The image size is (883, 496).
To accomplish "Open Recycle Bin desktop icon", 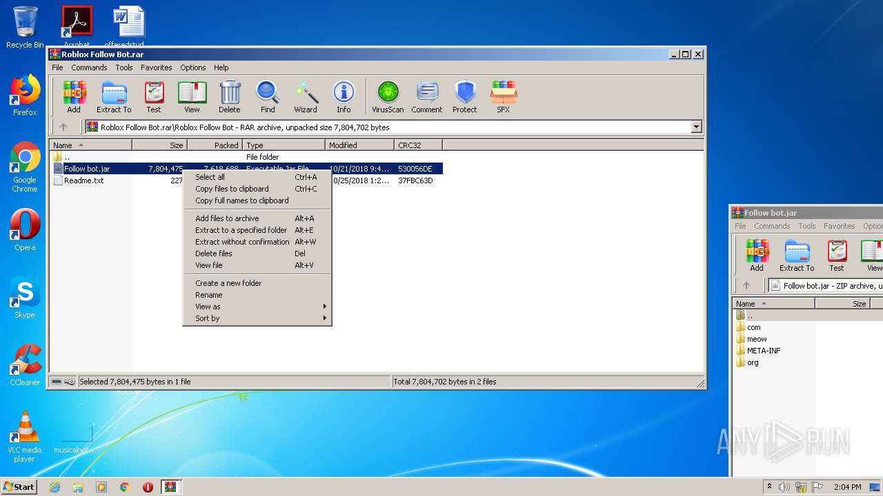I will click(x=25, y=28).
